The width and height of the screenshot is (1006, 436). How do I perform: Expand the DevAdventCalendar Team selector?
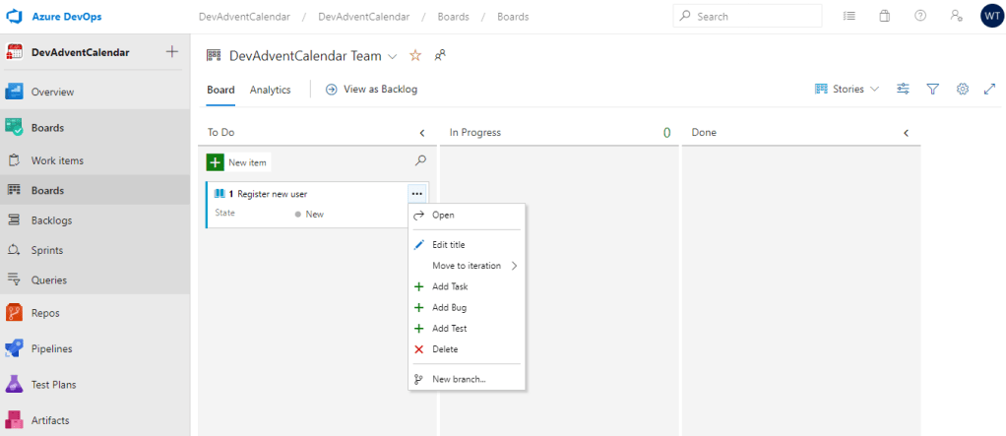point(393,56)
